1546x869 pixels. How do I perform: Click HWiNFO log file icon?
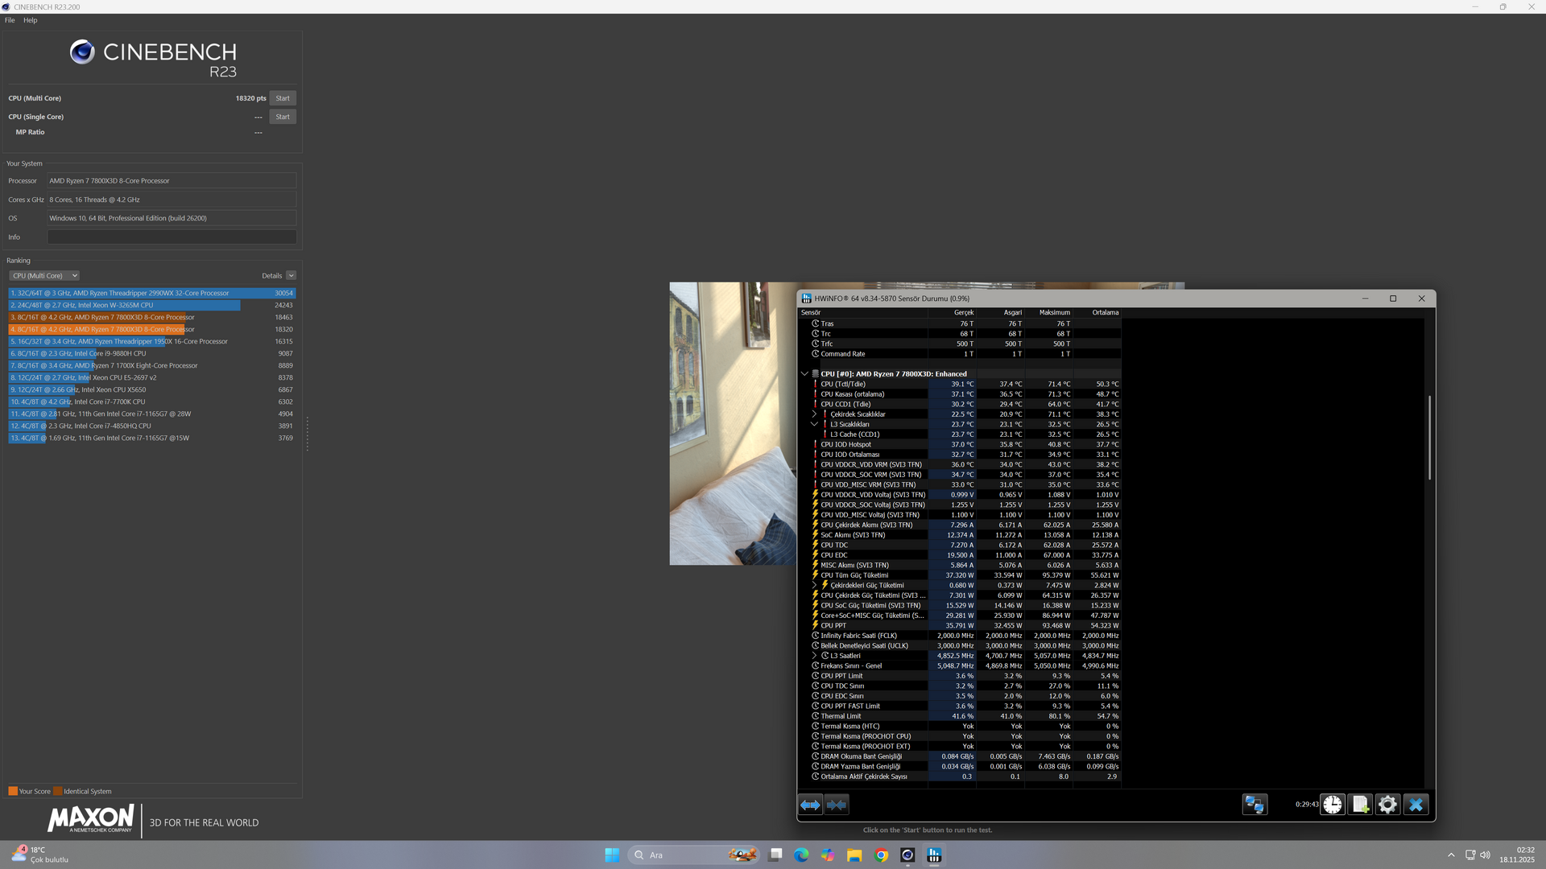pyautogui.click(x=1360, y=805)
